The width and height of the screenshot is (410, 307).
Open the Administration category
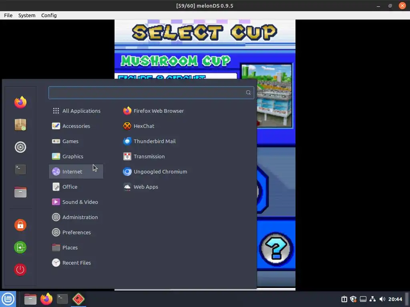pos(76,217)
